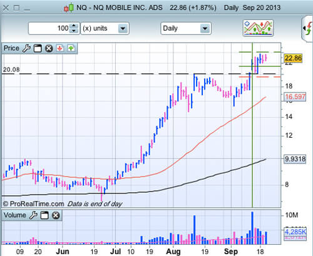
Task: Click the Sep label on time axis
Action: (x=231, y=252)
